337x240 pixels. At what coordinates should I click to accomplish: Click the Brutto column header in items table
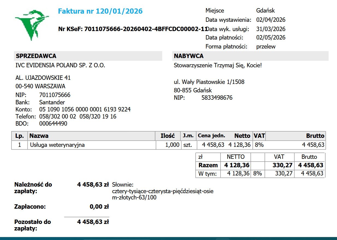click(x=296, y=136)
